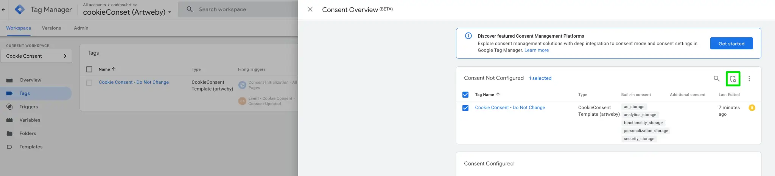Click the Tags label icon in sidebar
775x176 pixels.
point(10,93)
